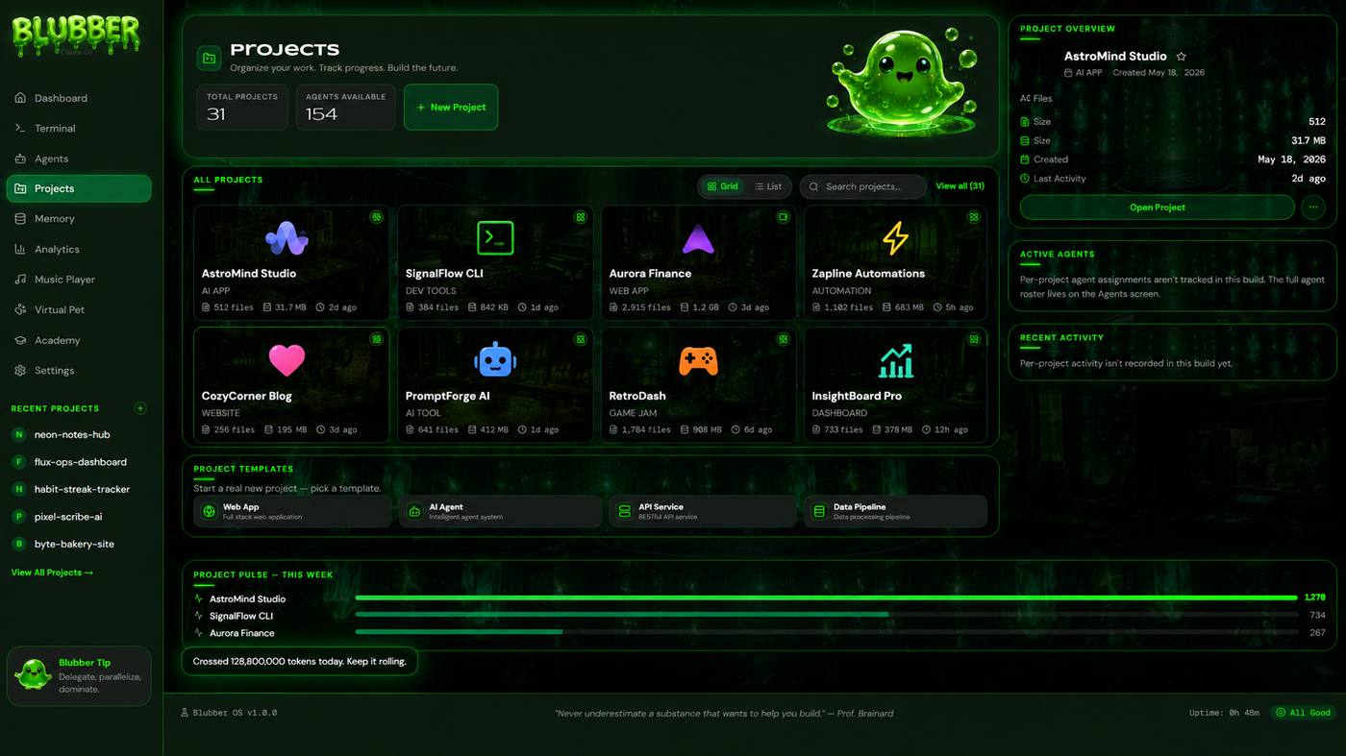
Task: Click the Settings gear icon
Action: pyautogui.click(x=20, y=370)
